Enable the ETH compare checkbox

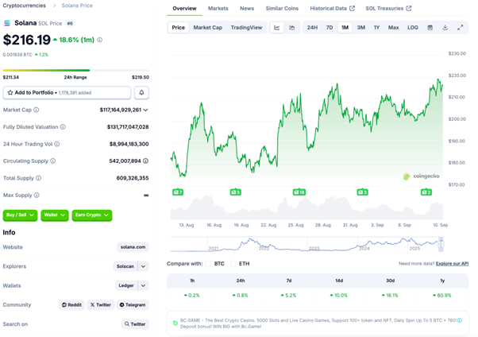(233, 263)
